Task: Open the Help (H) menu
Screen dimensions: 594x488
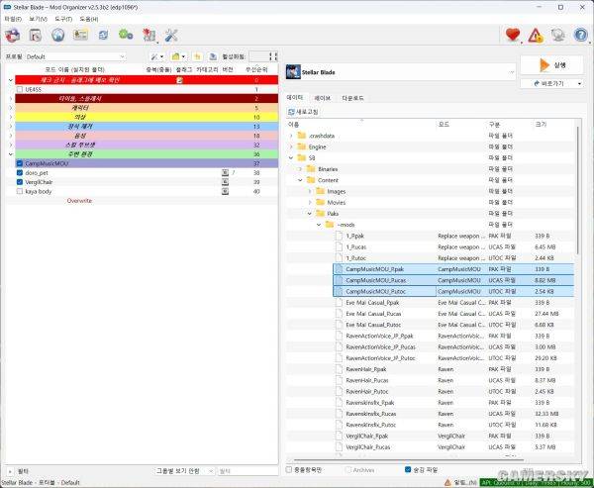Action: coord(89,19)
